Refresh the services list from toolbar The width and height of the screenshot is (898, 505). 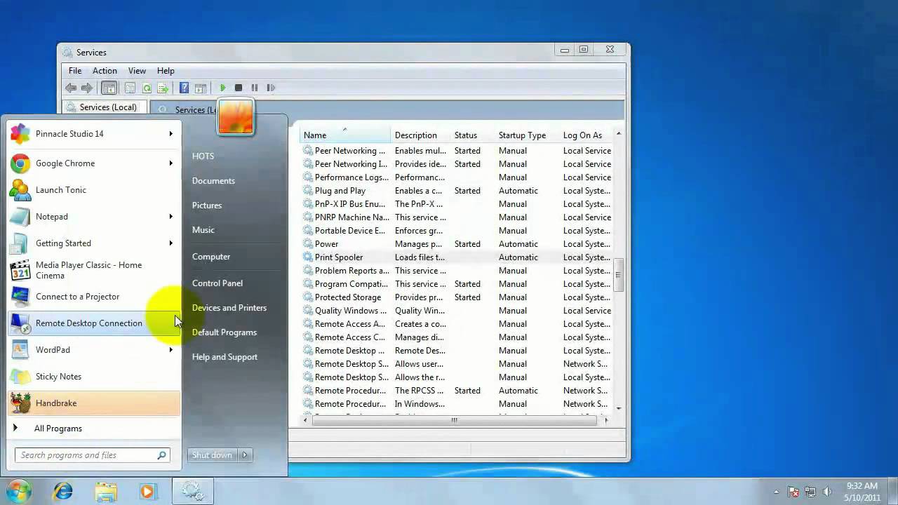[x=147, y=88]
